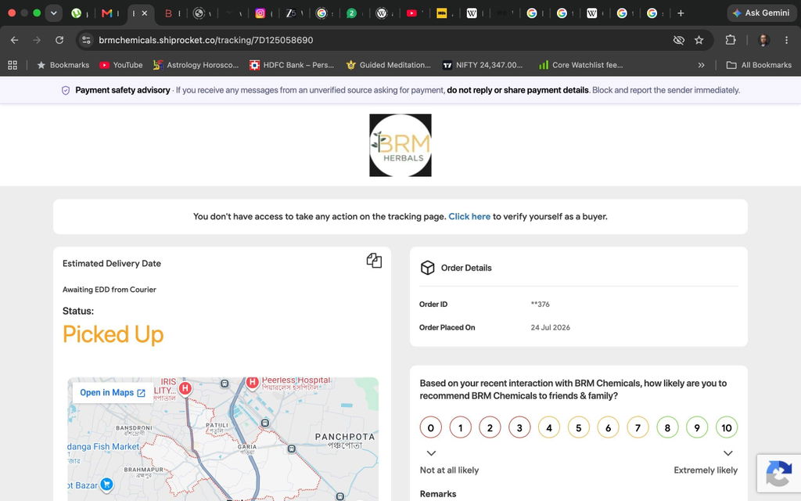Viewport: 801px width, 501px height.
Task: Pick rating 10 Extremely likely circle
Action: tap(727, 428)
